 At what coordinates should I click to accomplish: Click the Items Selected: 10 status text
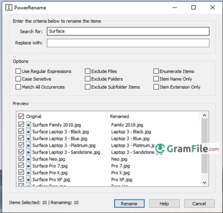[x=28, y=203]
